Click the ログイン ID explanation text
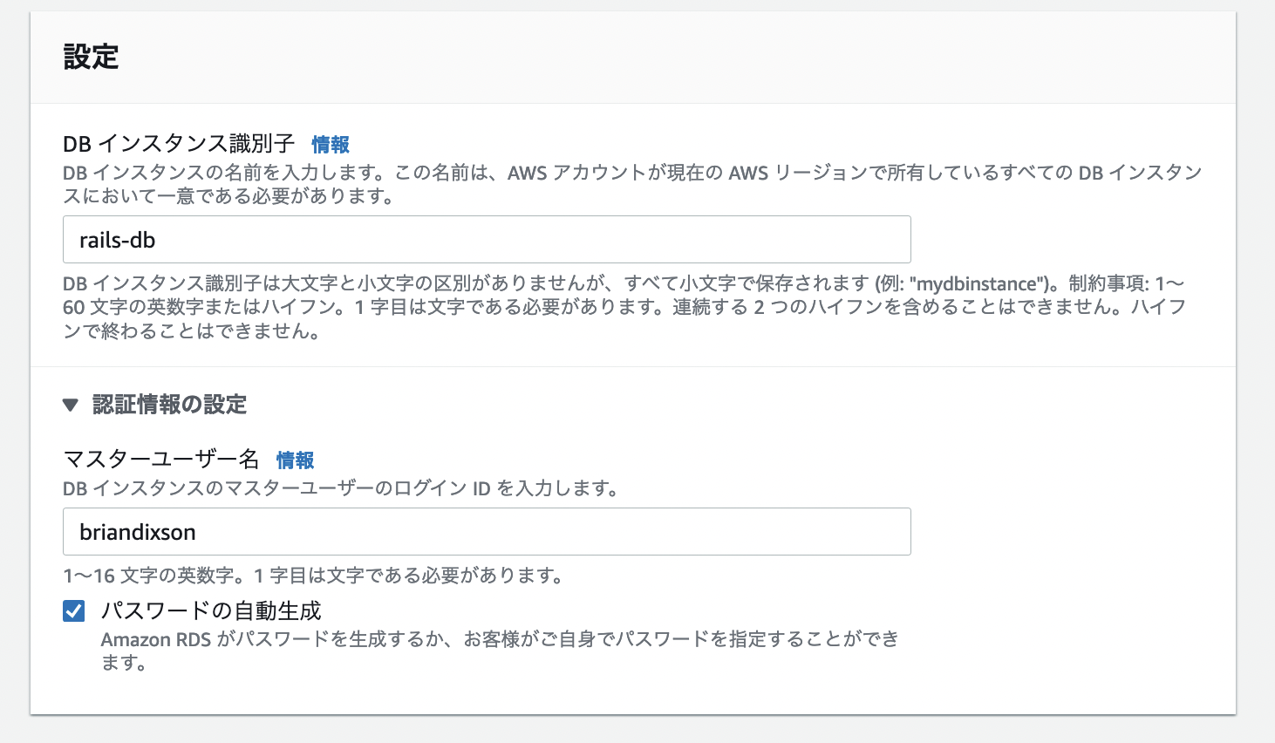Viewport: 1275px width, 743px height. [x=341, y=489]
